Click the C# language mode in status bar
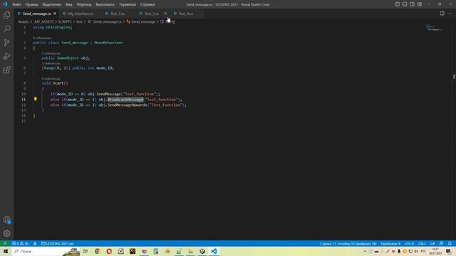 pyautogui.click(x=432, y=243)
